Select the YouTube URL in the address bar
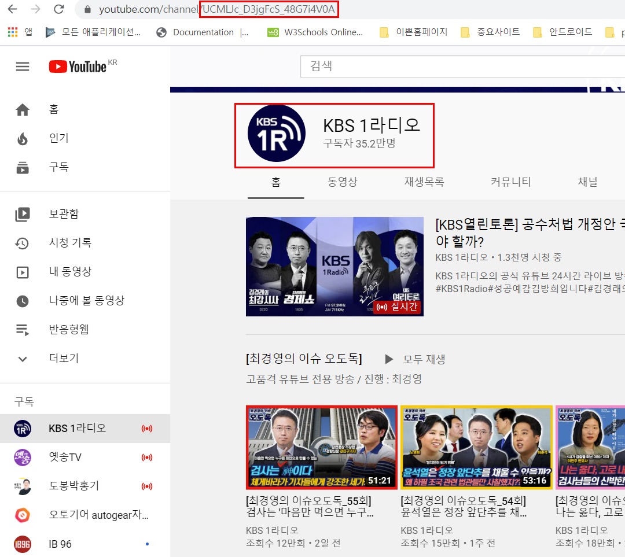 pyautogui.click(x=217, y=9)
